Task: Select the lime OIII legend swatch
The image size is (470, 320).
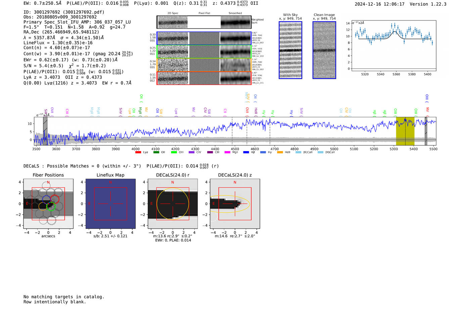Action: [174, 152]
